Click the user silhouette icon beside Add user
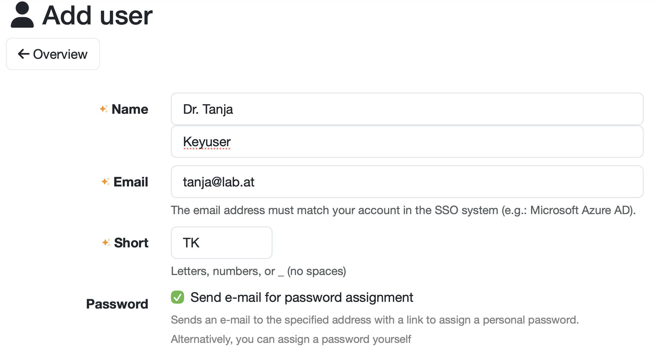The width and height of the screenshot is (653, 352). point(22,15)
